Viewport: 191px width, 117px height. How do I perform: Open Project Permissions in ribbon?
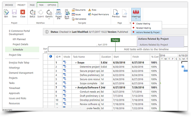click(x=98, y=14)
